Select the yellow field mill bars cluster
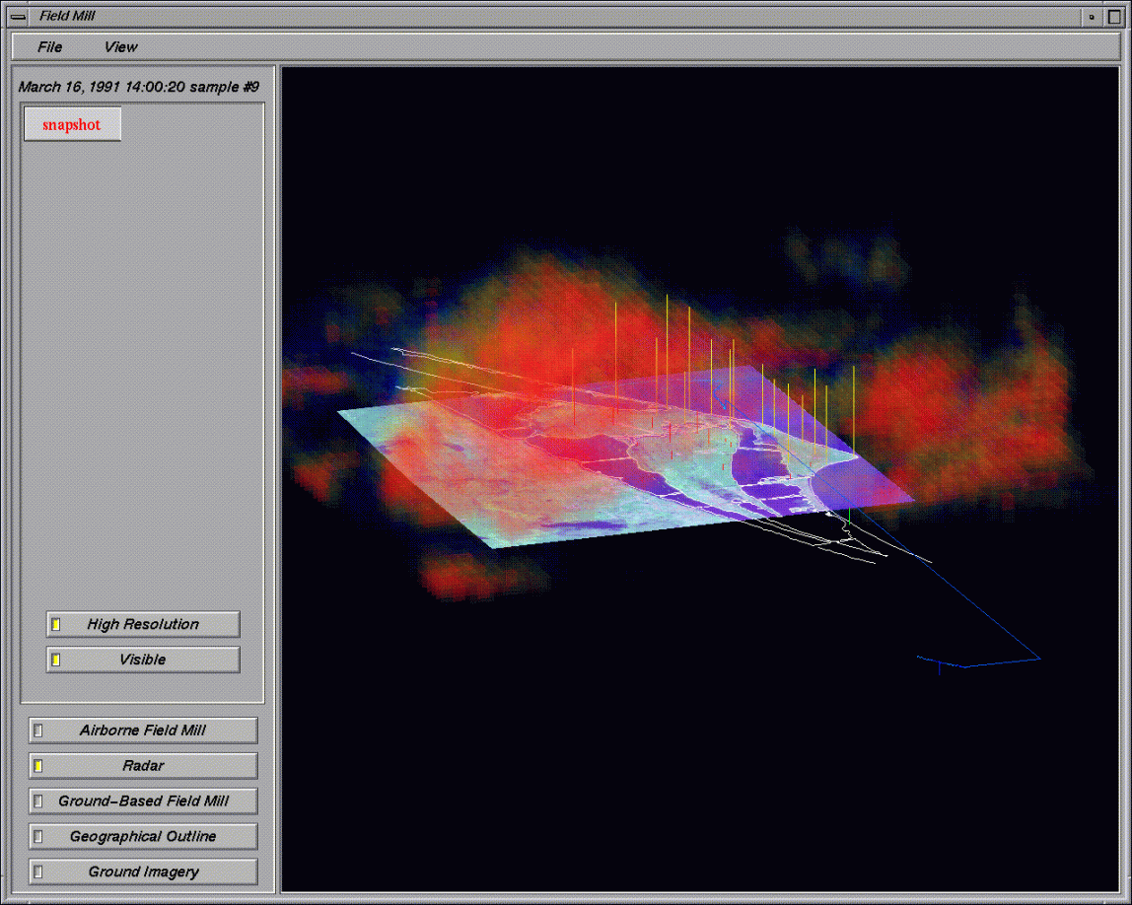This screenshot has width=1132, height=905. click(710, 375)
